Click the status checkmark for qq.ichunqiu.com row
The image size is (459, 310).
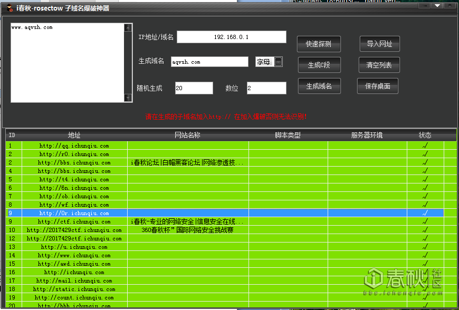click(x=425, y=146)
